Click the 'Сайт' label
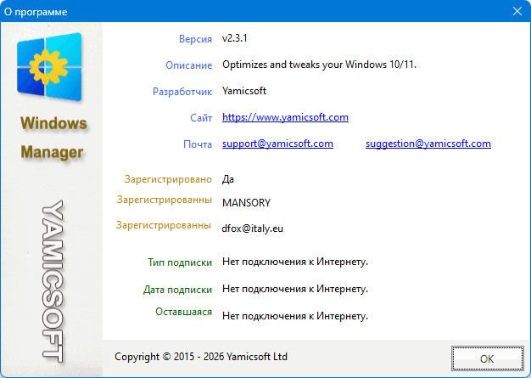The width and height of the screenshot is (531, 378). [x=201, y=118]
